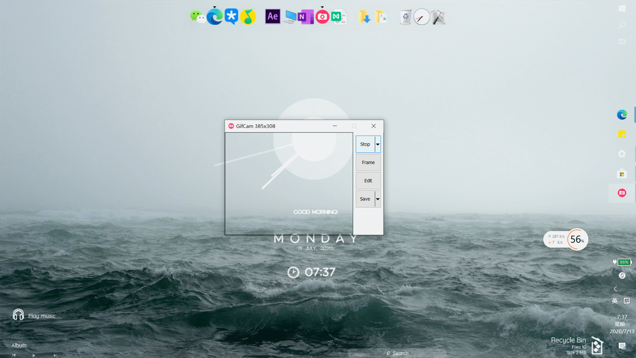The image size is (636, 358).
Task: Click the GOOD MORNING! greeting text
Action: click(315, 212)
